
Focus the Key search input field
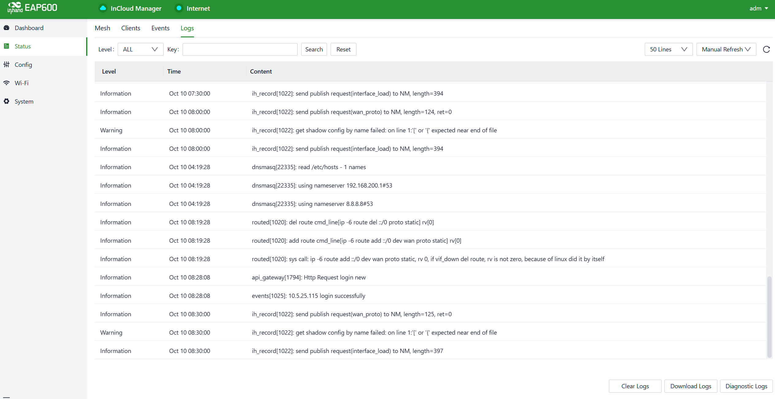240,49
